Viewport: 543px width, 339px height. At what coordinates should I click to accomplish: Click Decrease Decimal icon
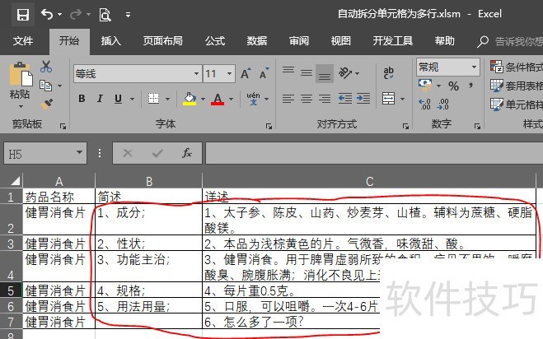pos(443,104)
